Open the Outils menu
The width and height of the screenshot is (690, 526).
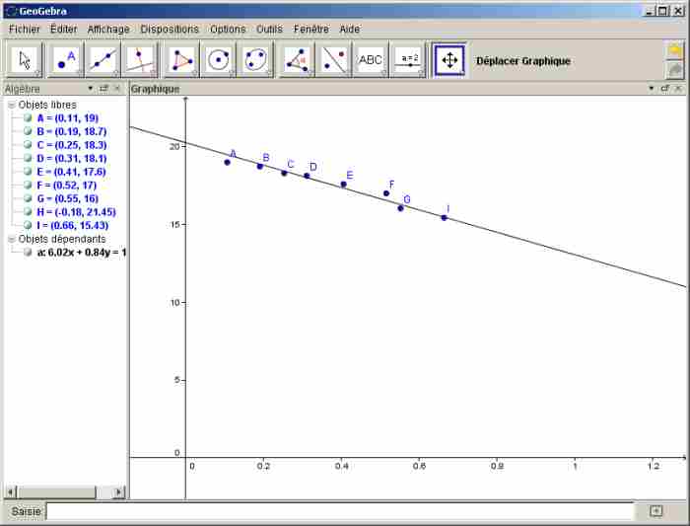click(x=269, y=29)
